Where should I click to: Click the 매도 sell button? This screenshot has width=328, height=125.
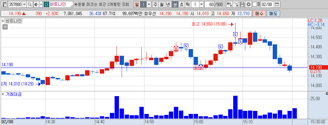tap(273, 14)
